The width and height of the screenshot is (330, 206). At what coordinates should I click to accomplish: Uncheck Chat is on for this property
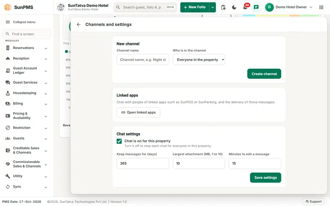(119, 141)
